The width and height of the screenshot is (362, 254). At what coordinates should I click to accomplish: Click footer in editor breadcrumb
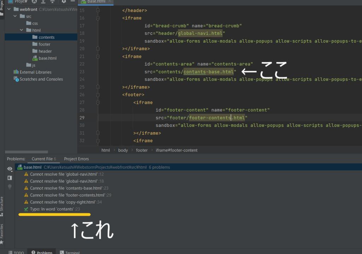pyautogui.click(x=141, y=150)
